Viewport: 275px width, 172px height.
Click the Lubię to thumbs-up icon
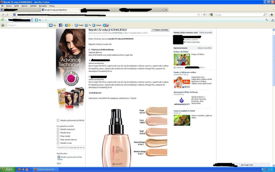pos(175,67)
